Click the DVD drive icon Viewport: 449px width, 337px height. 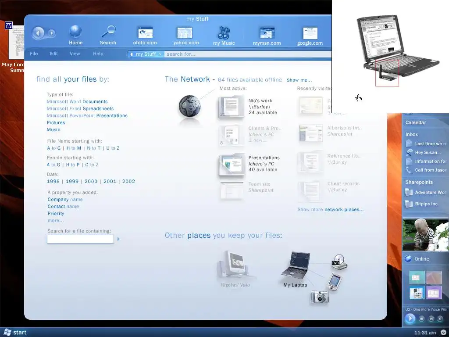click(339, 262)
